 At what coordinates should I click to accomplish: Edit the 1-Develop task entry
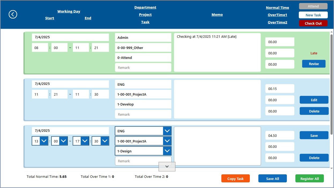(314, 100)
